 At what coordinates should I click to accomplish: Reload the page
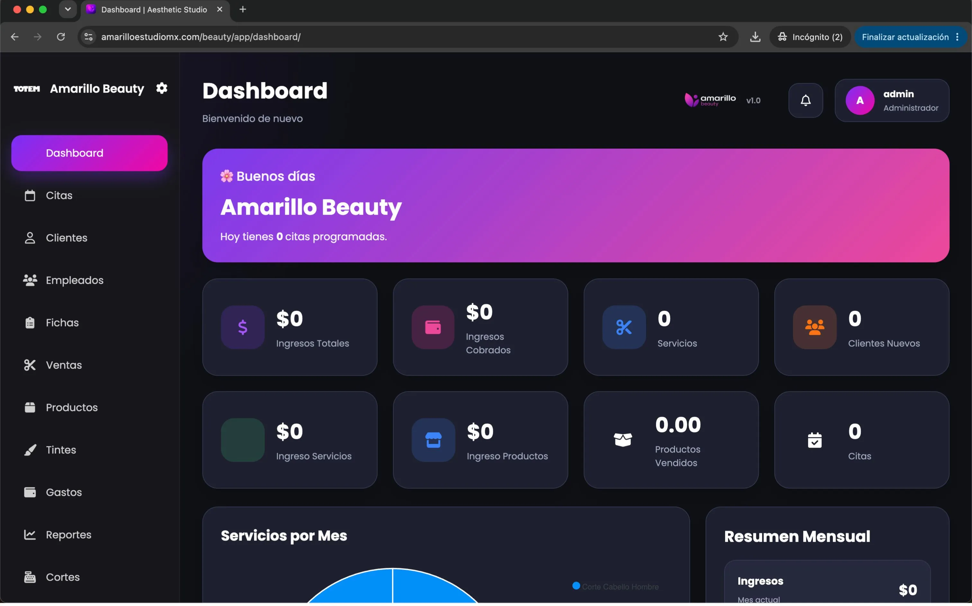(x=61, y=37)
